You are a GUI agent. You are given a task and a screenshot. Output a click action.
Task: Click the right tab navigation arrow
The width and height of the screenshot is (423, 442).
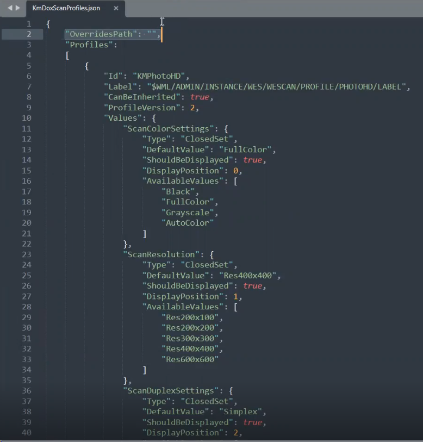tap(17, 8)
